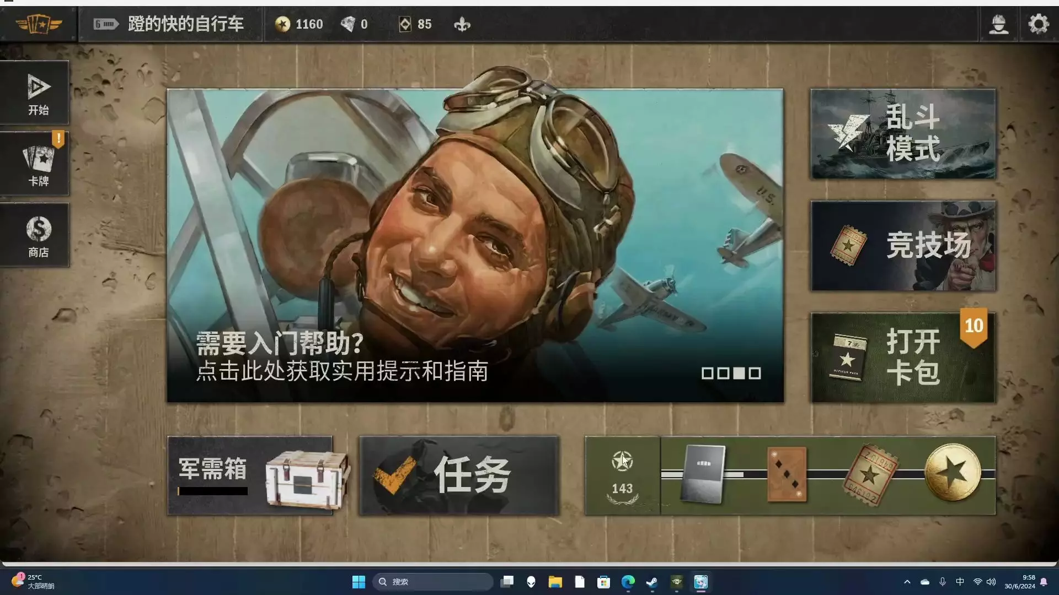The image size is (1059, 595).
Task: Select the first banner page indicator square
Action: (707, 374)
